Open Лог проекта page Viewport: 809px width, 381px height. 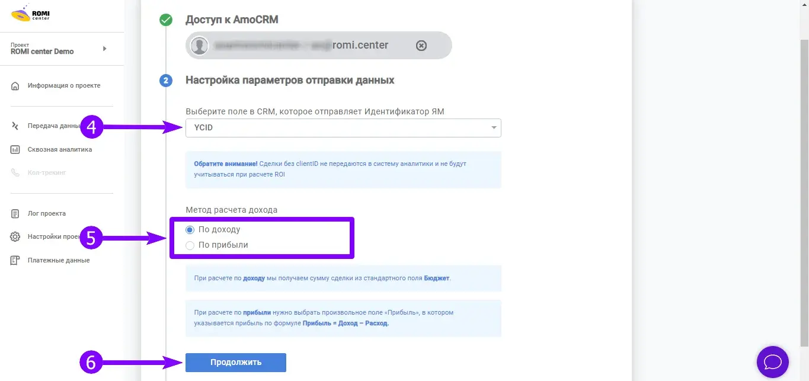click(x=47, y=213)
